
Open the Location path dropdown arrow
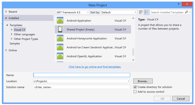click(x=128, y=81)
